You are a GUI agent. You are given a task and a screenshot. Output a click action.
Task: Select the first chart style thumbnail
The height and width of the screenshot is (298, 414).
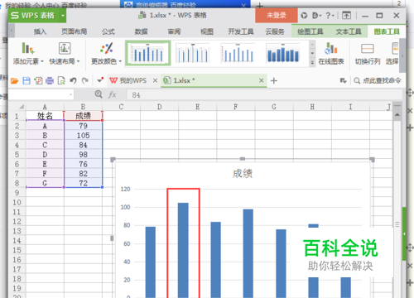148,53
